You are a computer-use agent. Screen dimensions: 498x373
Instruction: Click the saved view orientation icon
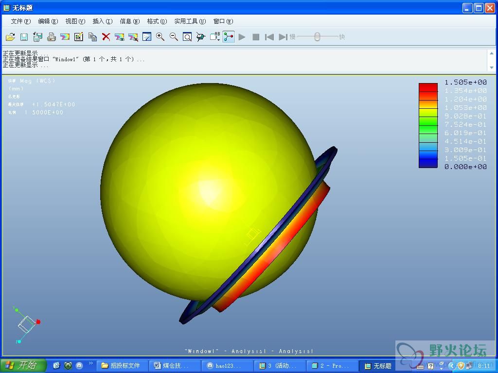pyautogui.click(x=201, y=37)
